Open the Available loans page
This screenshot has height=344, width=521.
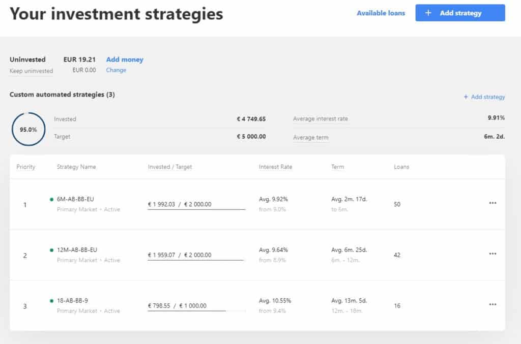pyautogui.click(x=381, y=13)
